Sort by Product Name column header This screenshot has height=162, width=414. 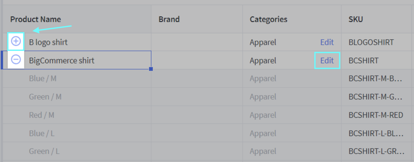[x=36, y=19]
